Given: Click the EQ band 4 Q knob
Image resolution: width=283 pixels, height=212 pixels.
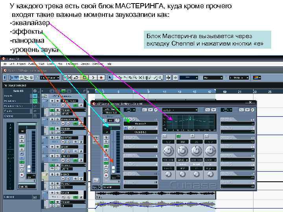Looking at the screenshot, I should pos(210,174).
